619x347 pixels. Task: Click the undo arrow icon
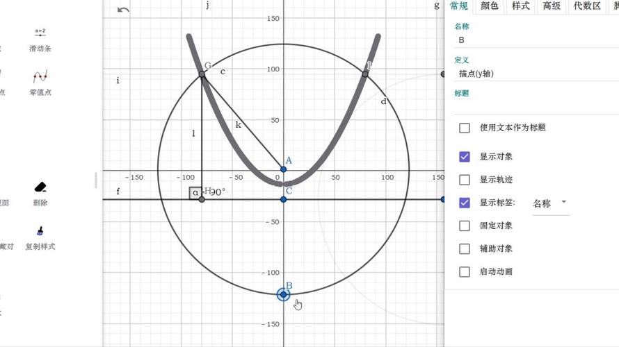pos(123,10)
